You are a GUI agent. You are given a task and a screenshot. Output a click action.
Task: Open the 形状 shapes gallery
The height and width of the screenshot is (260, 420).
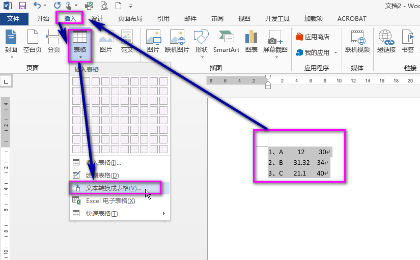tap(202, 44)
